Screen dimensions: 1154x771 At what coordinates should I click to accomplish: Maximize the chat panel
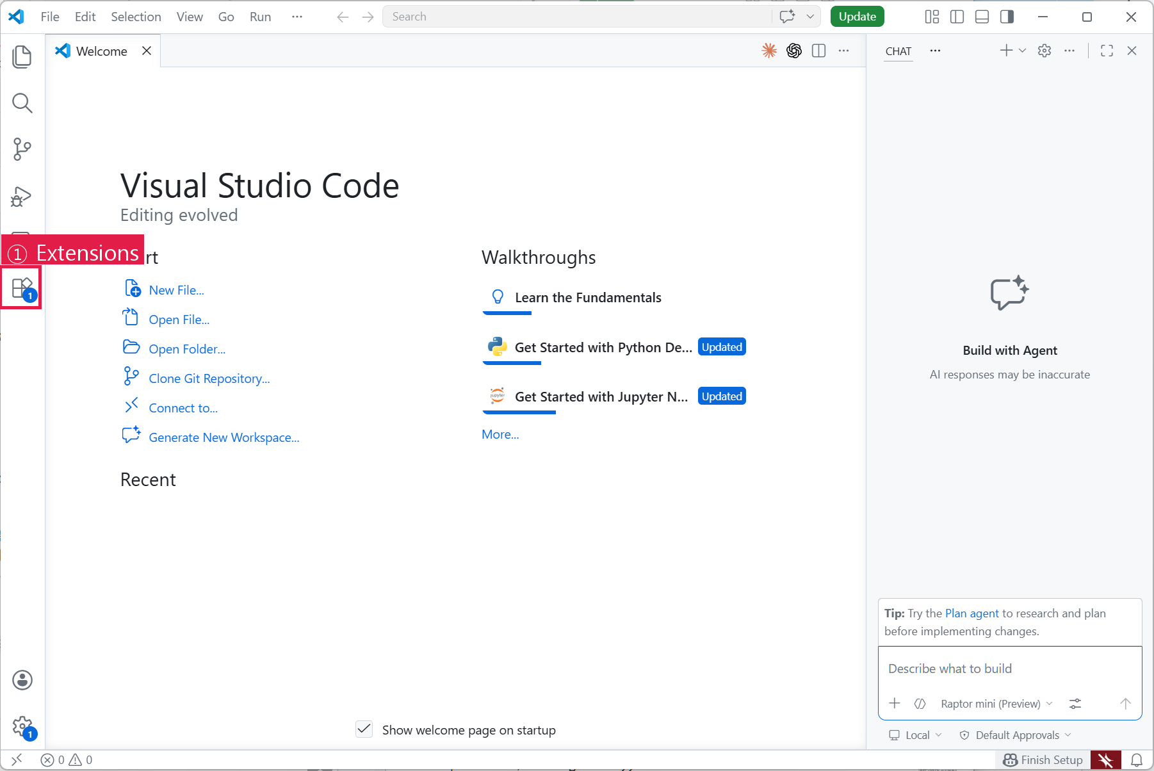tap(1107, 51)
